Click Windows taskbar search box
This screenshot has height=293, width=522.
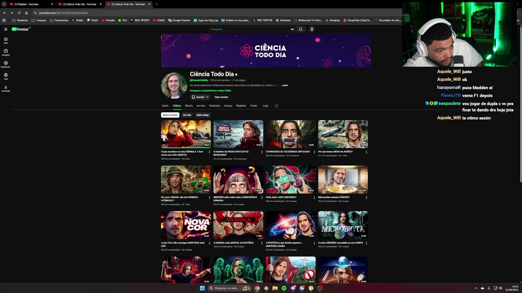click(x=230, y=288)
